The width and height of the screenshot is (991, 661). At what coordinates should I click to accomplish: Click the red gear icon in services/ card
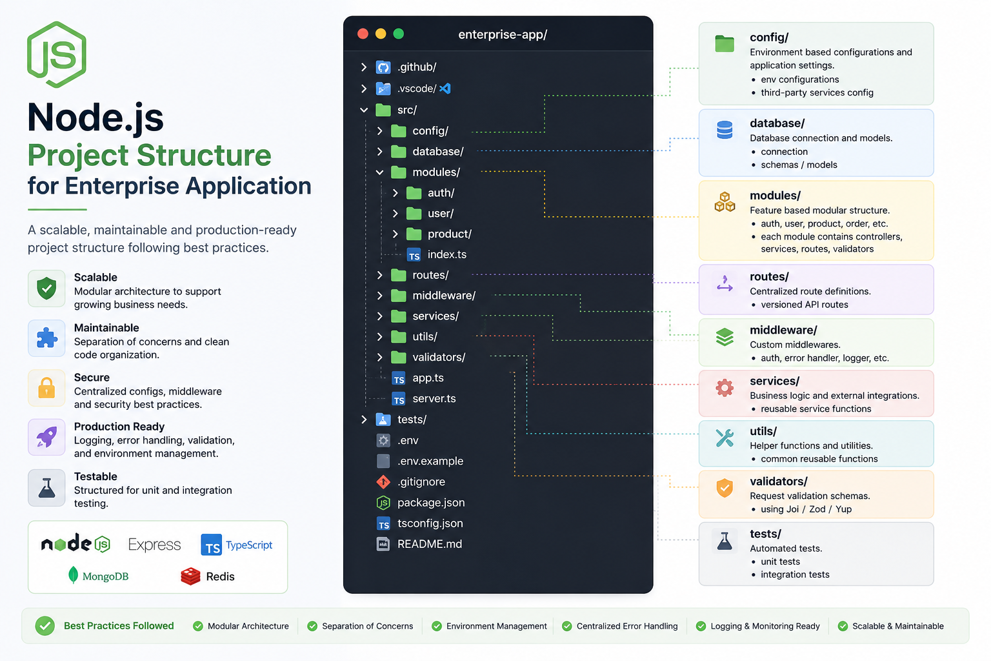725,387
